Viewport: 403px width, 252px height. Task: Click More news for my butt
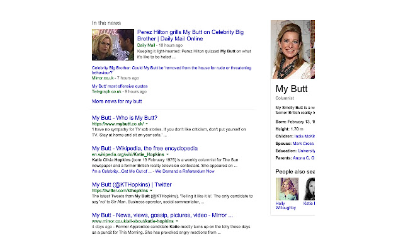[116, 101]
